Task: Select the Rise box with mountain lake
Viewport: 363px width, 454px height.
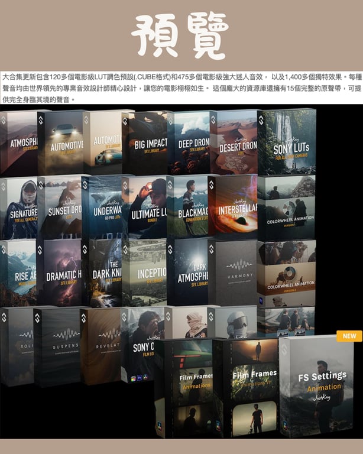Action: coord(18,273)
